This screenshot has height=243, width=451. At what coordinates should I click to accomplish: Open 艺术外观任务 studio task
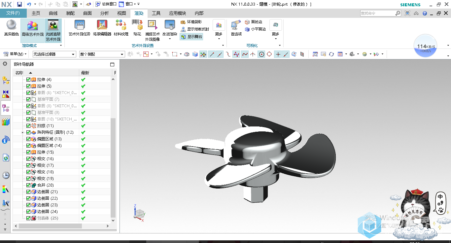[80, 27]
